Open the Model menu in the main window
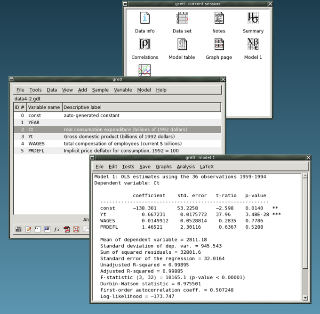 [x=144, y=90]
